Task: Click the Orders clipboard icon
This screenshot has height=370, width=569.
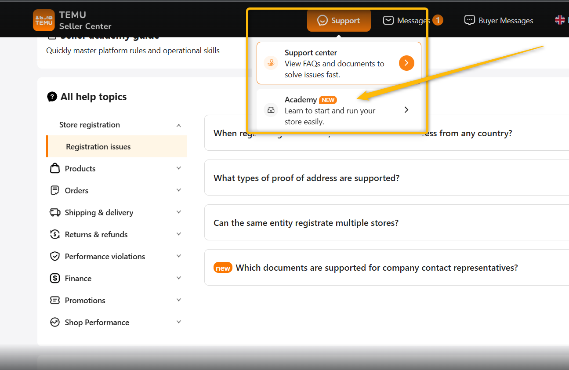Action: (55, 190)
